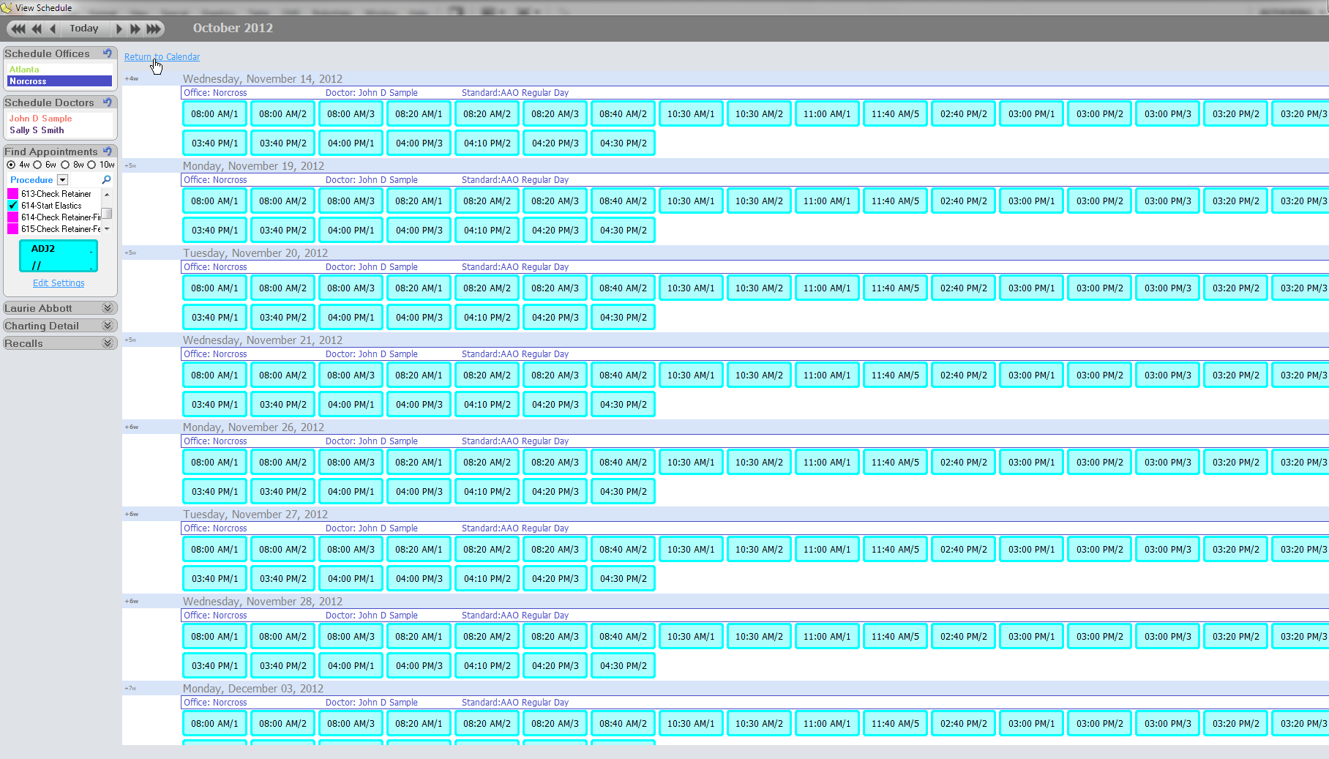Open the Edit Settings link
The image size is (1329, 759).
pyautogui.click(x=59, y=283)
